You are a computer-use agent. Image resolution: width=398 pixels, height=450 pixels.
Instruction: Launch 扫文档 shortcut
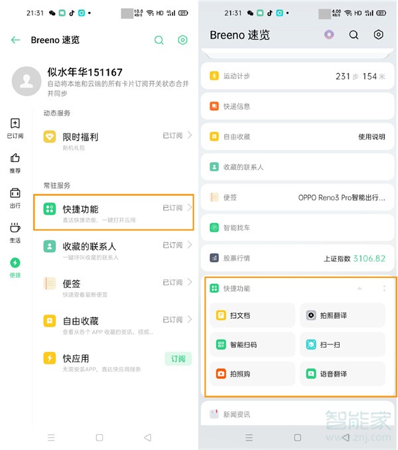(x=252, y=315)
